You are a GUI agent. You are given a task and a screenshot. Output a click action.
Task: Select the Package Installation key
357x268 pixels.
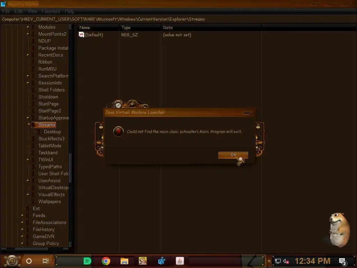[53, 48]
